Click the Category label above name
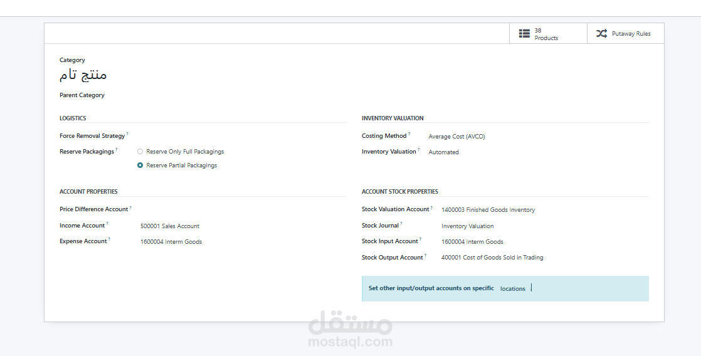 pos(72,60)
